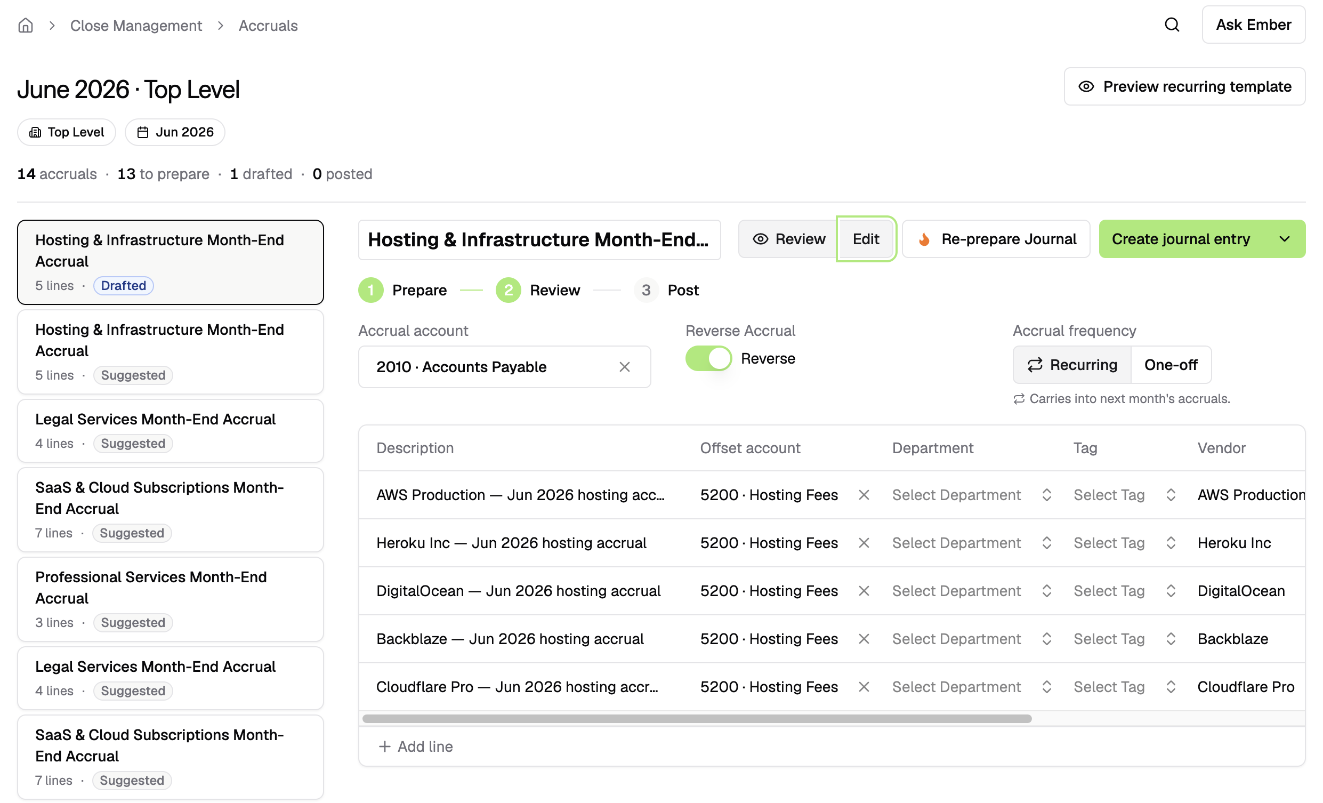Click Hosting Fees offset account in DigitalOcean row

769,591
